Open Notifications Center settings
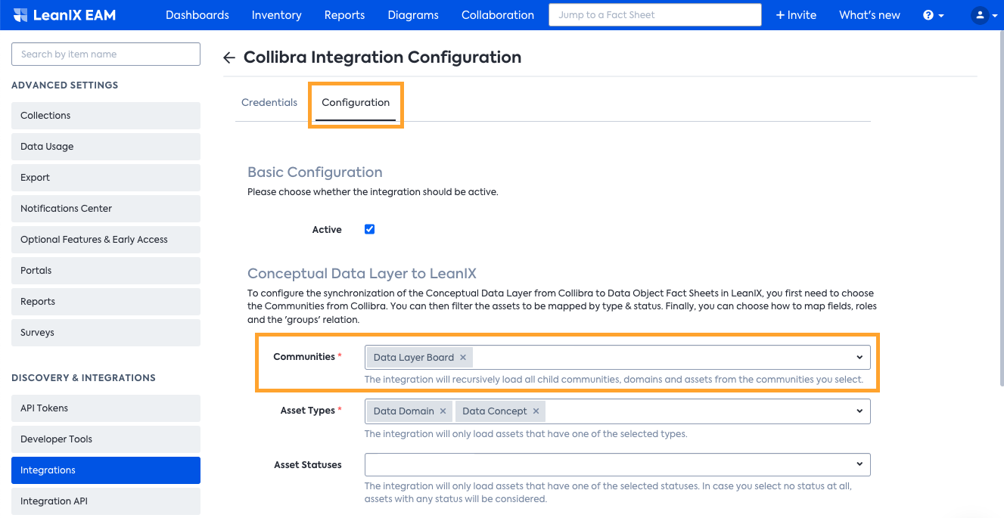This screenshot has width=1004, height=518. point(106,209)
